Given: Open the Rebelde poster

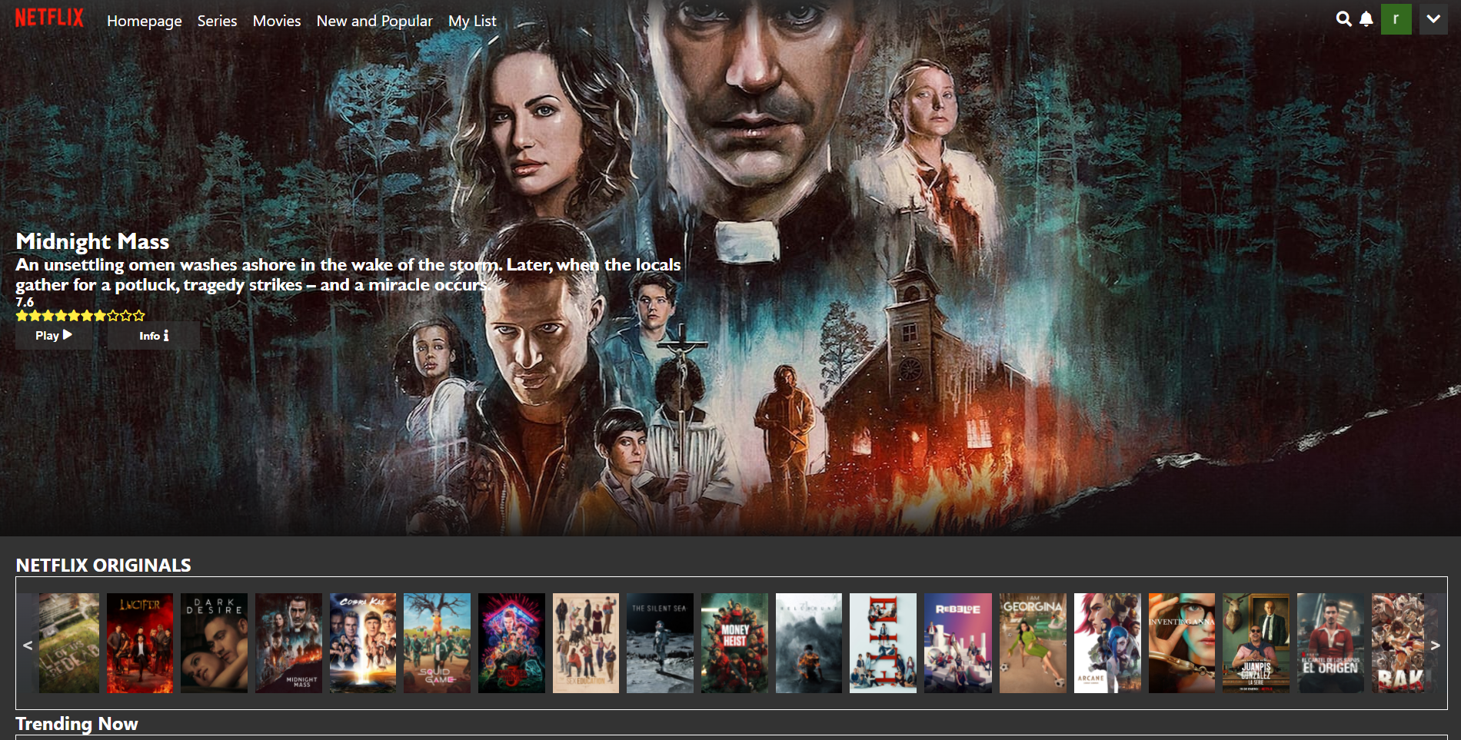Looking at the screenshot, I should pyautogui.click(x=958, y=643).
